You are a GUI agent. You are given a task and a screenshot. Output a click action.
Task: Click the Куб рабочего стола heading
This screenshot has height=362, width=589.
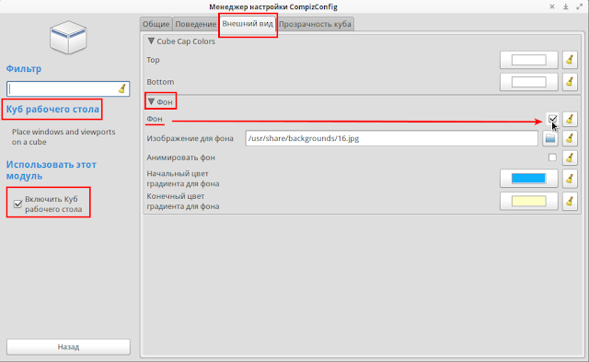point(52,110)
